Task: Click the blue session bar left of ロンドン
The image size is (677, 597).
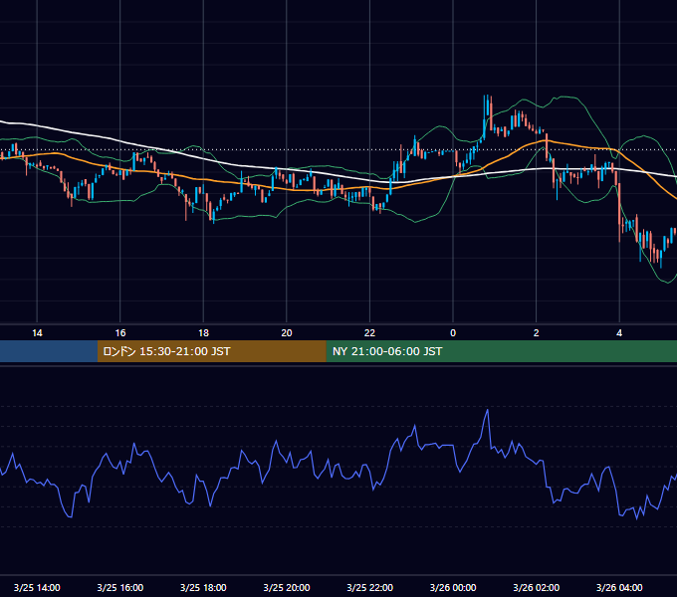Action: pos(49,351)
